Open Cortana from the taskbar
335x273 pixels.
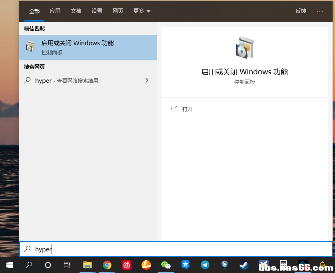[x=47, y=265]
